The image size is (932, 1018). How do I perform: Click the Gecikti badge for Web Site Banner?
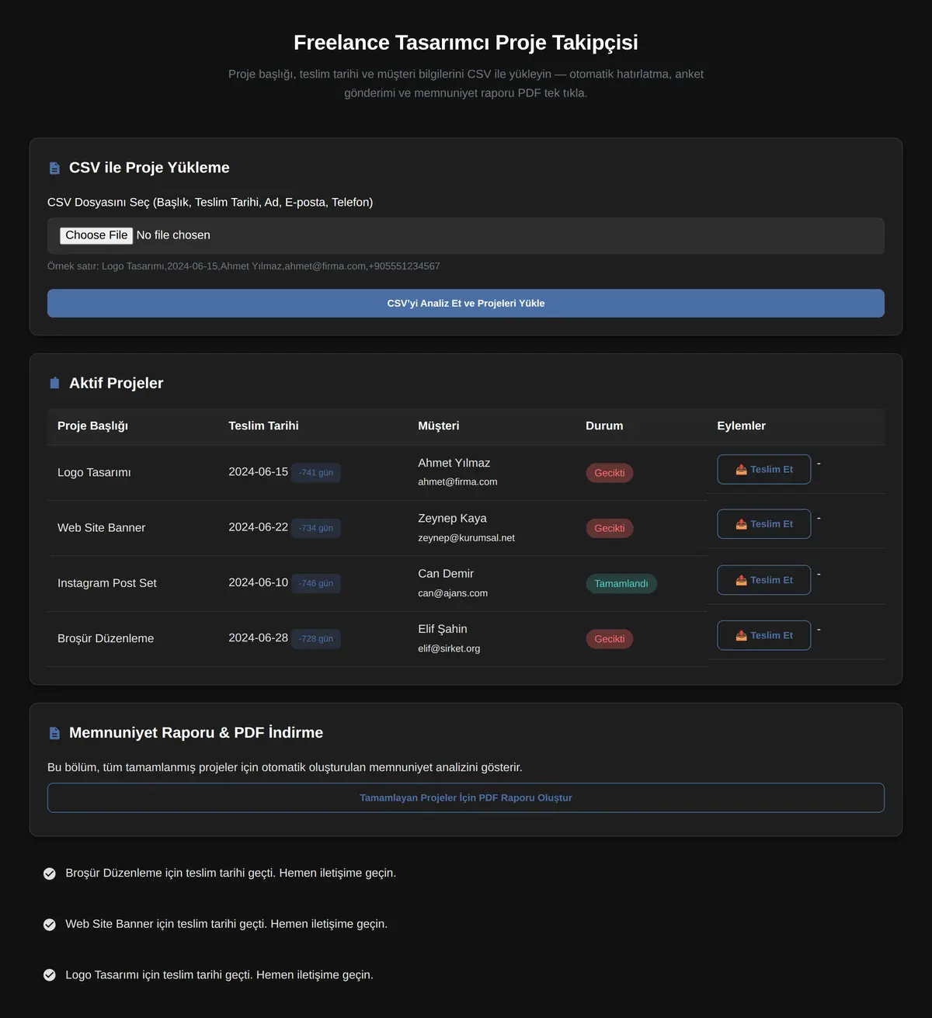point(610,528)
